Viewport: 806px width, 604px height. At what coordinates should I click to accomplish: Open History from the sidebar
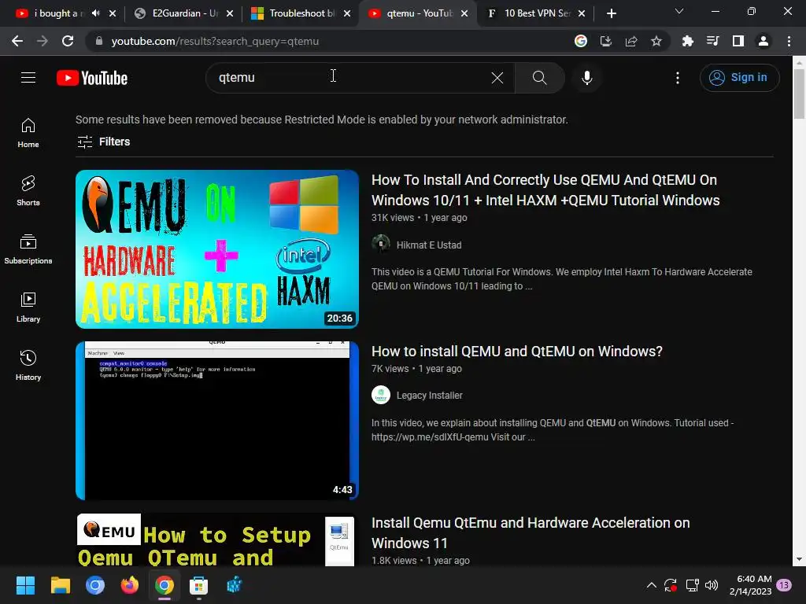click(x=28, y=365)
